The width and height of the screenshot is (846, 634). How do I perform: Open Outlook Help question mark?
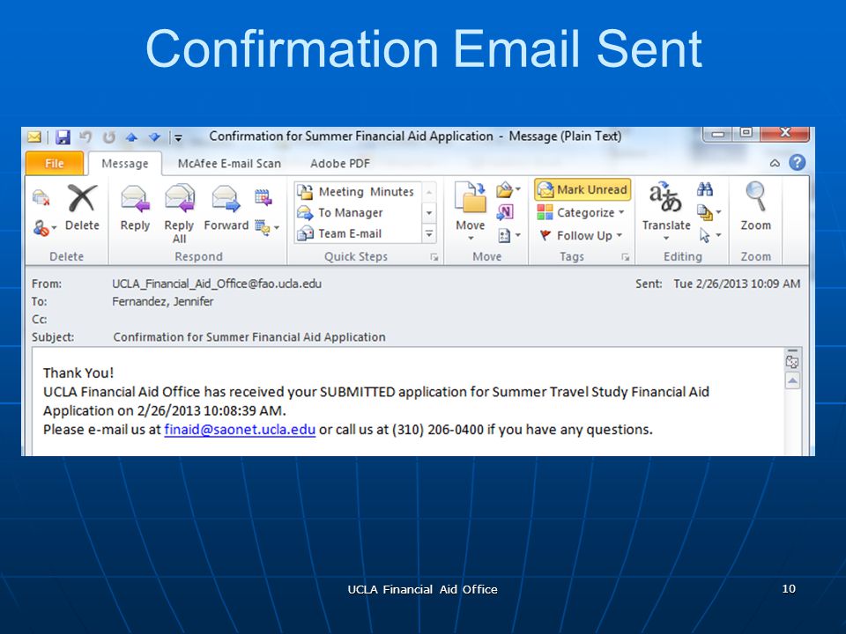click(797, 162)
